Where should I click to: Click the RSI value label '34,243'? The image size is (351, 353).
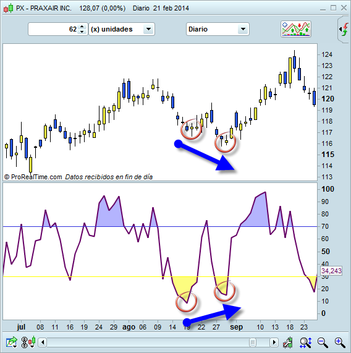tap(331, 271)
